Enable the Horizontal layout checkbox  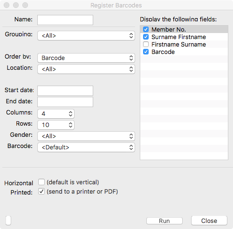pyautogui.click(x=41, y=182)
